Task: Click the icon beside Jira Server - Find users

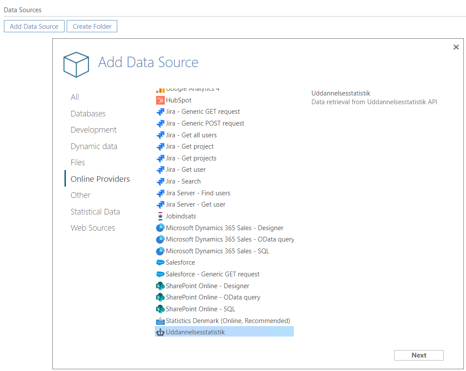Action: pos(160,193)
